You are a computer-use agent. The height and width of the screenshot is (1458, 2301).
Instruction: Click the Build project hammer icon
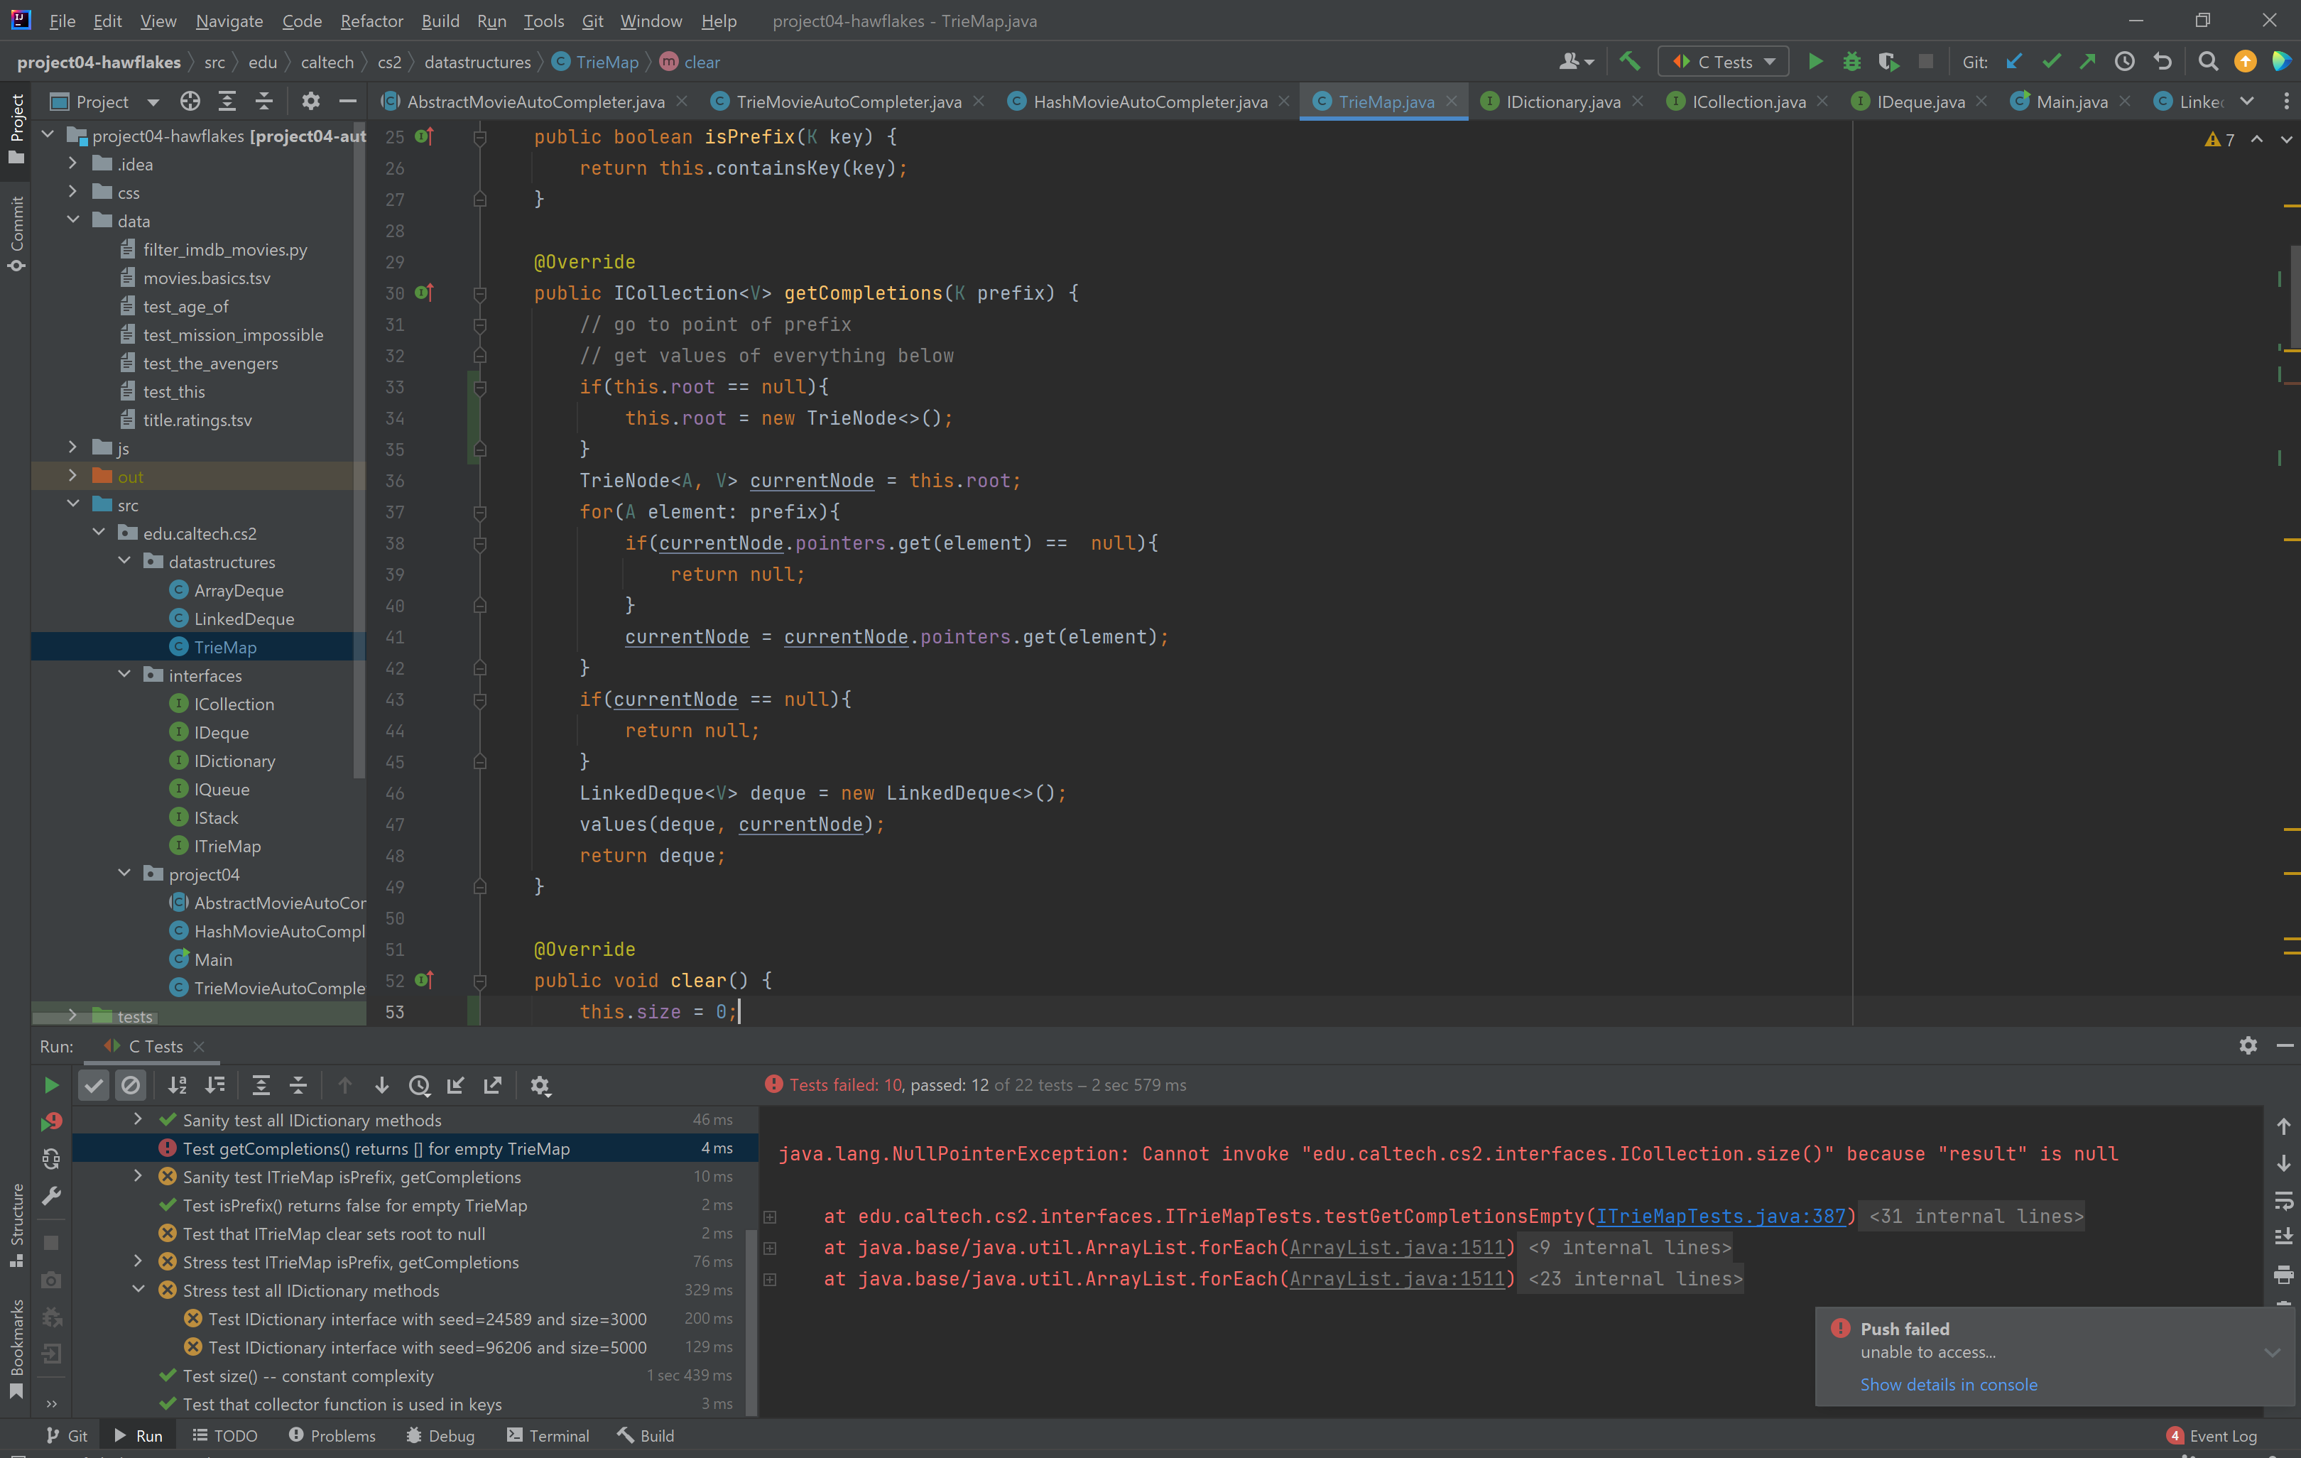(1630, 62)
